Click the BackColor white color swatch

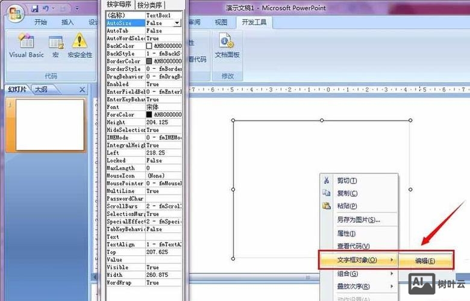coord(149,46)
